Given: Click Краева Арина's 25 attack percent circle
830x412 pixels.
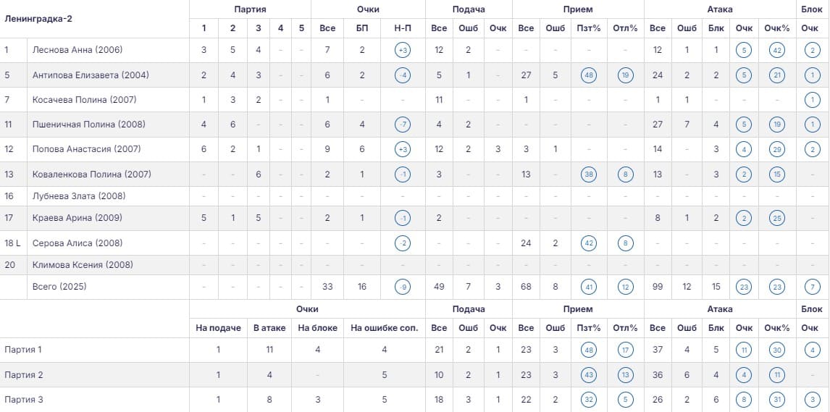Looking at the screenshot, I should point(777,218).
